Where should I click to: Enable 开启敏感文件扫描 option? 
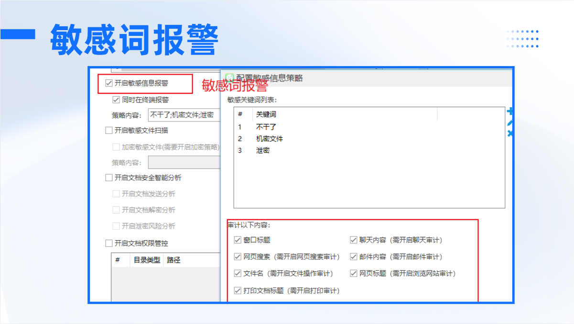tap(109, 130)
